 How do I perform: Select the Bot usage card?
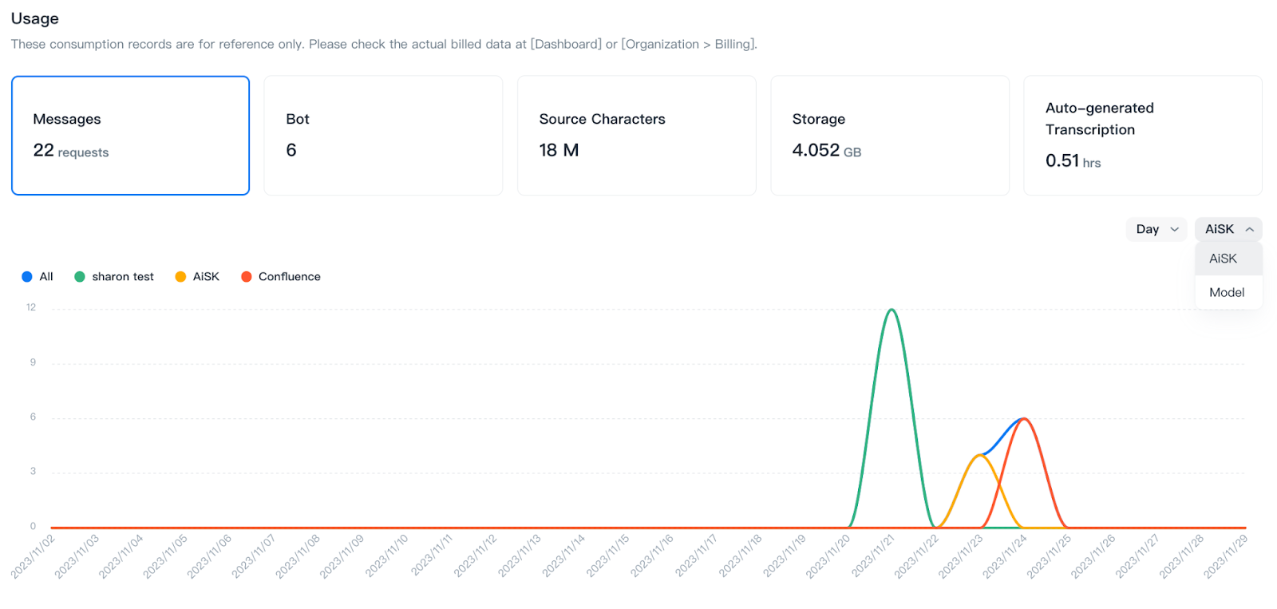(x=383, y=136)
